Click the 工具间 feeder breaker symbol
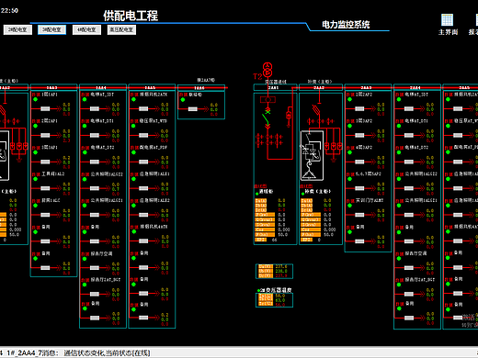Screen dimensions: 478x358 tap(45, 188)
